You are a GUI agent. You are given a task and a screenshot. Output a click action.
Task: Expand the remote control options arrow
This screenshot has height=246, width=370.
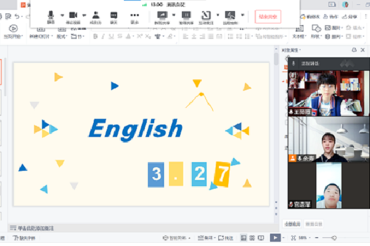(x=242, y=15)
